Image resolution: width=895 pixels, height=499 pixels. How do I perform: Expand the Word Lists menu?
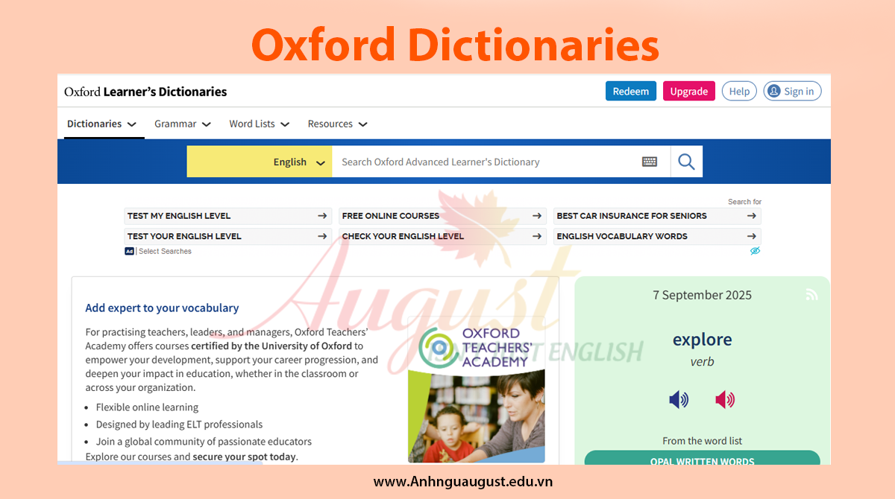coord(260,124)
